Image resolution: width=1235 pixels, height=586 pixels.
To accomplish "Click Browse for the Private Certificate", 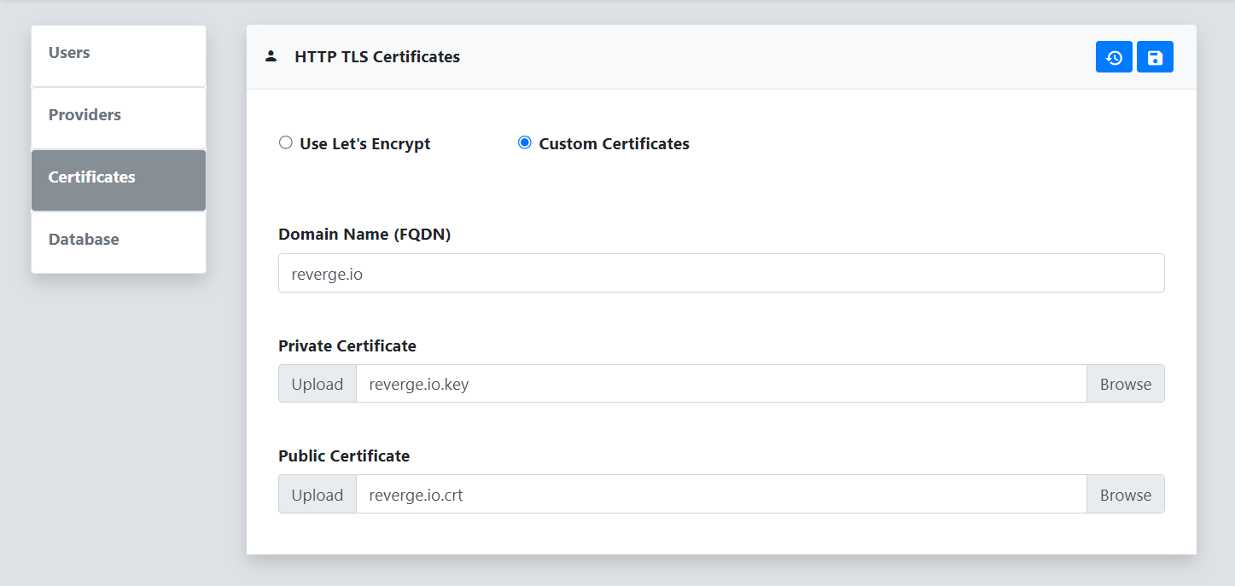I will pyautogui.click(x=1126, y=384).
